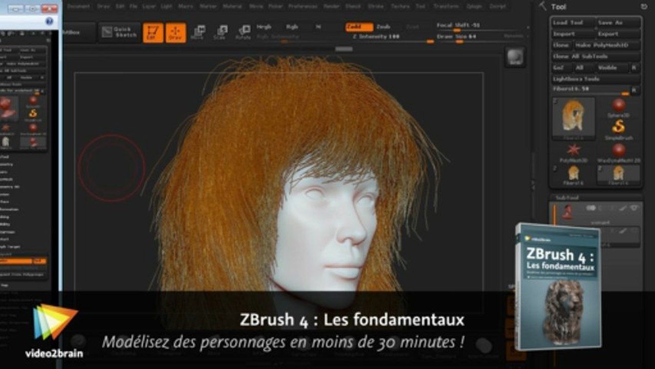Open the Draw menu
Image resolution: width=655 pixels, height=369 pixels.
point(104,6)
